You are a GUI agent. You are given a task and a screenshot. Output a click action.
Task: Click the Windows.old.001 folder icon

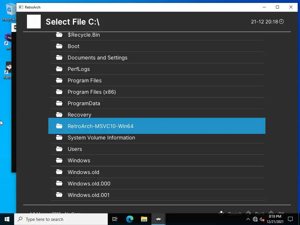[x=59, y=195]
